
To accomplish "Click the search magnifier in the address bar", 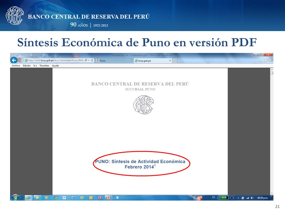I will [x=86, y=60].
